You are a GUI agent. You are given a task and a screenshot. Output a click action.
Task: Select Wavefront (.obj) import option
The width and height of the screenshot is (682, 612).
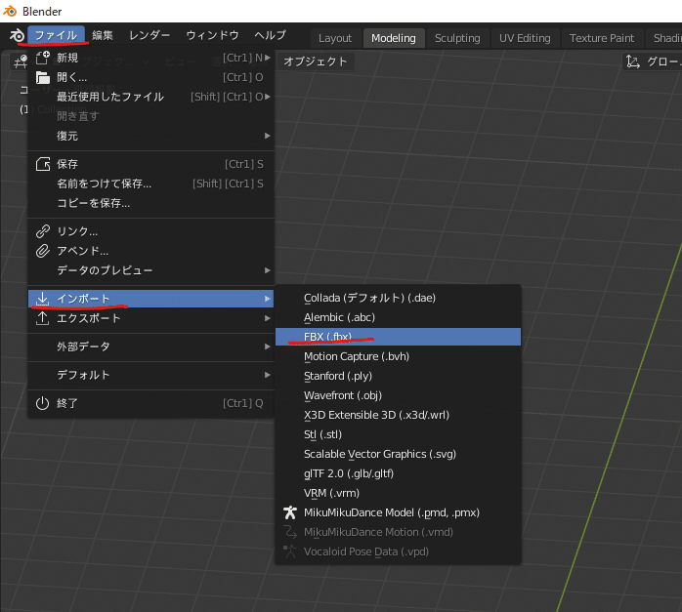[x=398, y=395]
